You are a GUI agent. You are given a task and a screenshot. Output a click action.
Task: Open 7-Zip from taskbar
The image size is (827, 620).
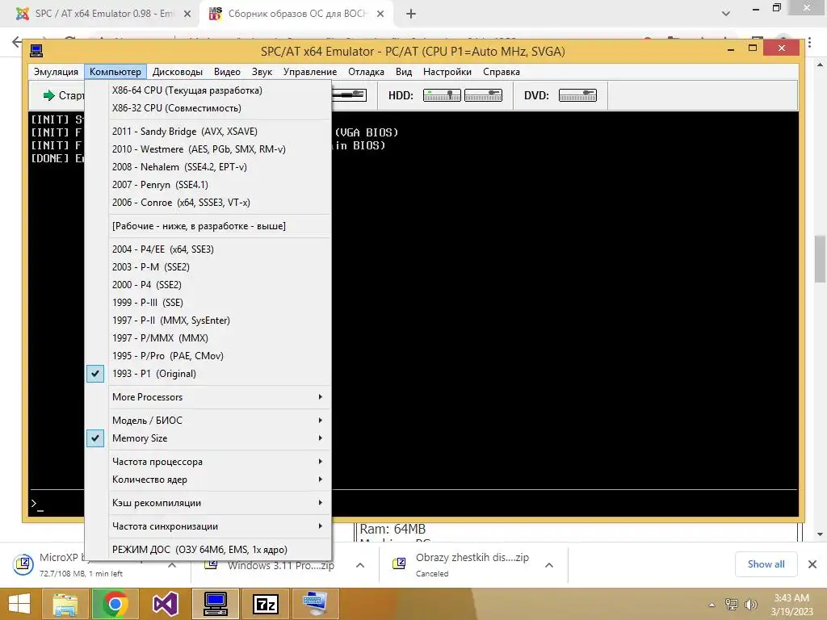click(265, 604)
